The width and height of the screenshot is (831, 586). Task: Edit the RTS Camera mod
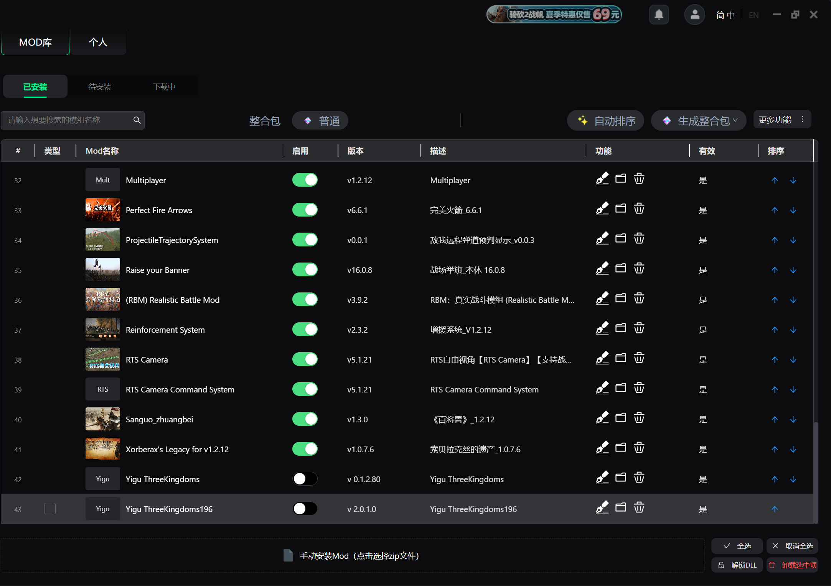602,358
